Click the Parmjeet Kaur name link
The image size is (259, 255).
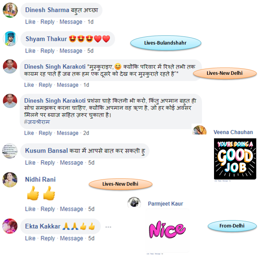pos(166,204)
